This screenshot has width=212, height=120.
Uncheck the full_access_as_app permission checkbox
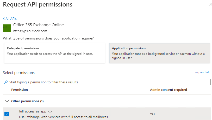click(x=7, y=114)
